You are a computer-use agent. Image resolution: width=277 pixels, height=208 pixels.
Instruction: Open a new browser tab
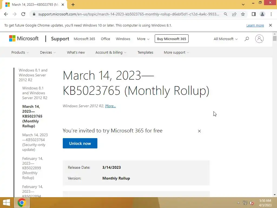coord(73,5)
